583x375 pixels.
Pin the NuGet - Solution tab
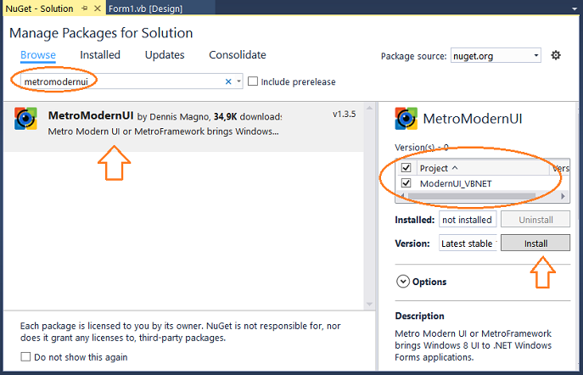click(x=85, y=8)
